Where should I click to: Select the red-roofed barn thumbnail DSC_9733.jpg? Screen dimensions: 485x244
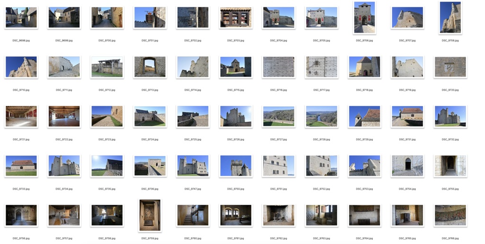[x=21, y=166]
